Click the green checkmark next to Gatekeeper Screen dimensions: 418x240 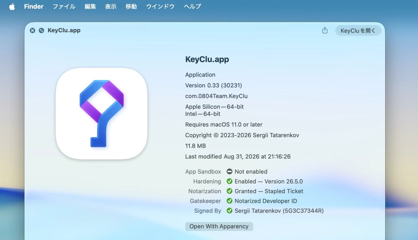pos(230,201)
